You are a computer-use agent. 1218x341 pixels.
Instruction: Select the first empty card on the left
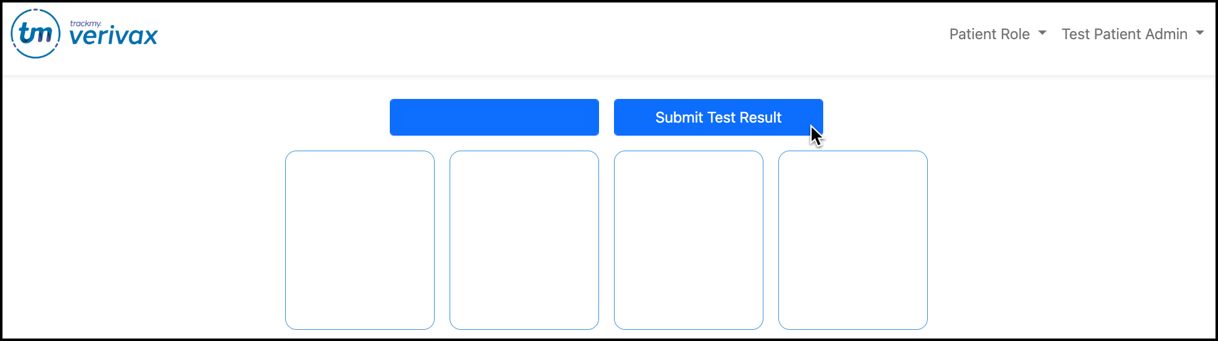coord(360,240)
